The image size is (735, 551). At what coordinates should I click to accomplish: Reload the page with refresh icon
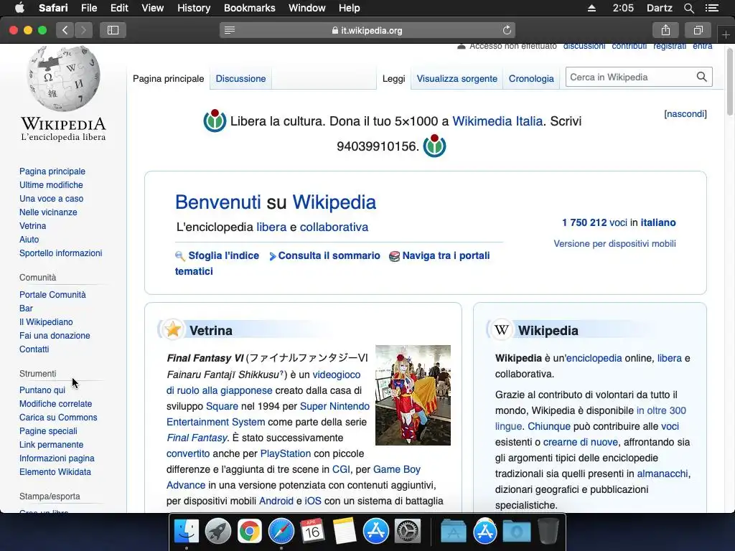pos(507,30)
